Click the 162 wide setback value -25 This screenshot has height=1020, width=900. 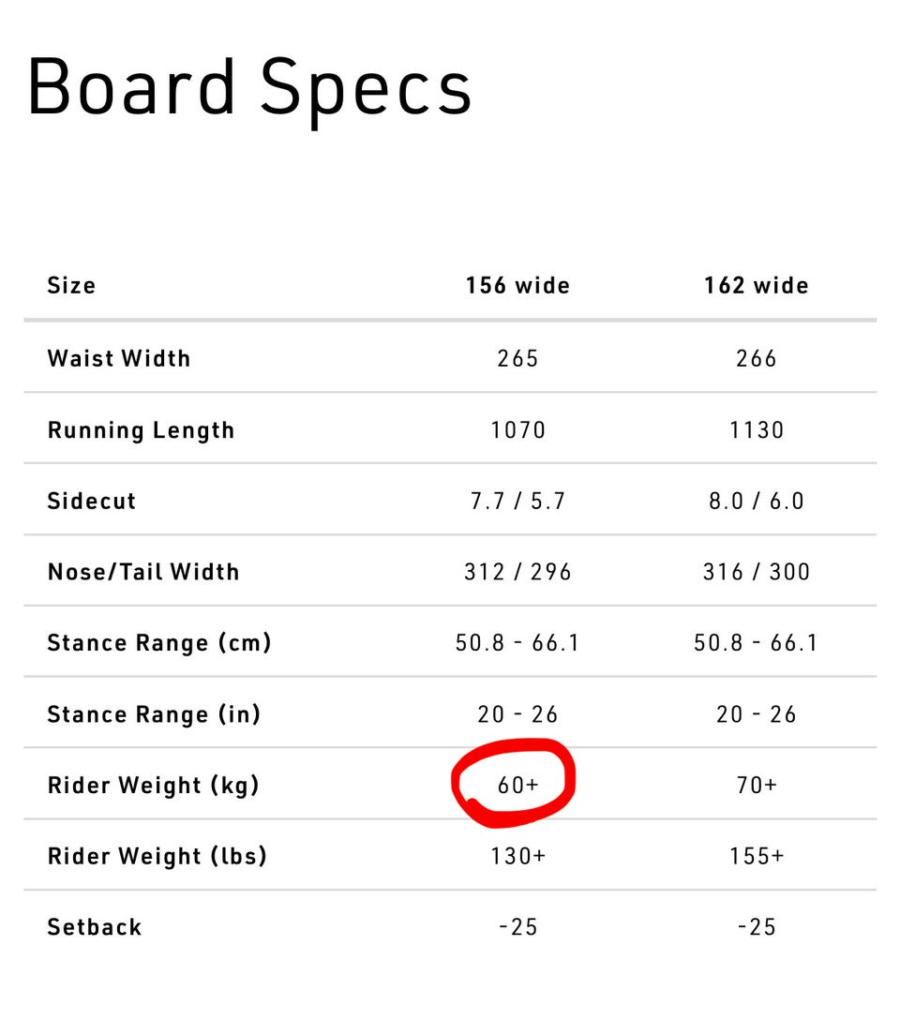757,927
